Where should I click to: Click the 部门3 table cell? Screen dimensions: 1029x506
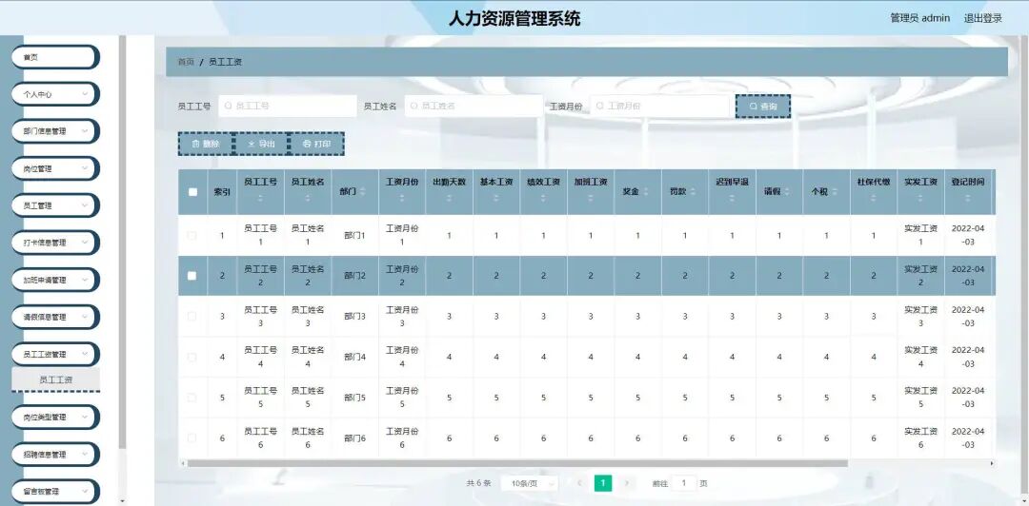pyautogui.click(x=354, y=317)
